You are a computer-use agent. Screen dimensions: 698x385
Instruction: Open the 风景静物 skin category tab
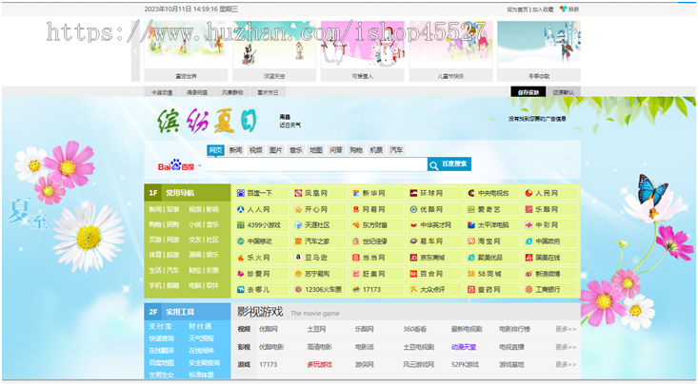click(232, 92)
